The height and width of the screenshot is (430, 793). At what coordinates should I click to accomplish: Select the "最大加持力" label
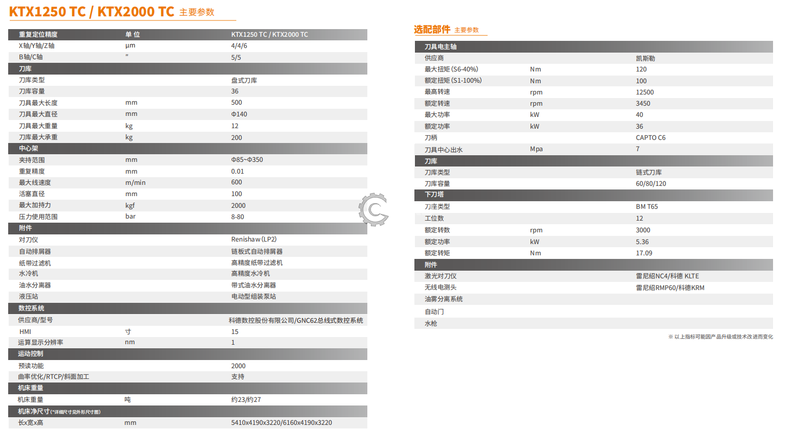coord(35,205)
